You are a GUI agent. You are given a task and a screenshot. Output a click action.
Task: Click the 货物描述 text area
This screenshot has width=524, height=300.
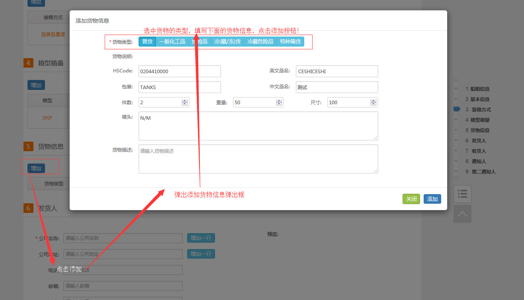point(258,159)
